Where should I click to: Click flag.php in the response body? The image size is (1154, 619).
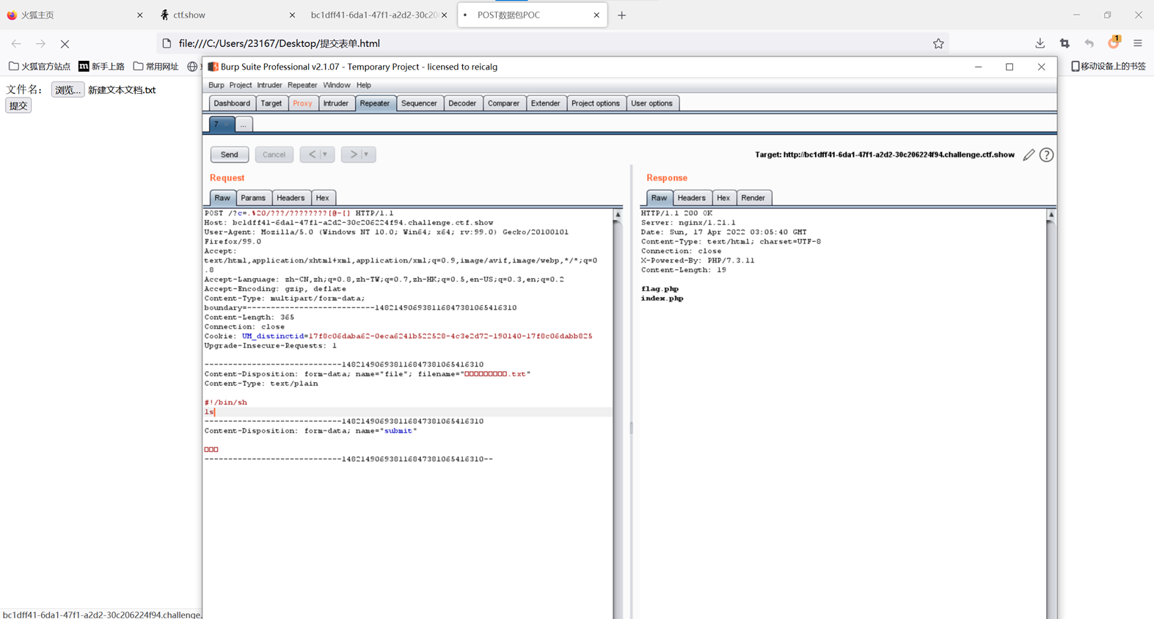point(660,289)
